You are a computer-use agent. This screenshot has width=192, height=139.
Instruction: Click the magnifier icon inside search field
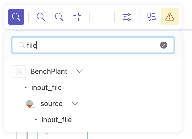click(22, 45)
